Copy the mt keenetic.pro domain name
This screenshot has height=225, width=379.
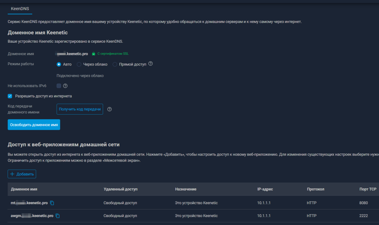52,203
